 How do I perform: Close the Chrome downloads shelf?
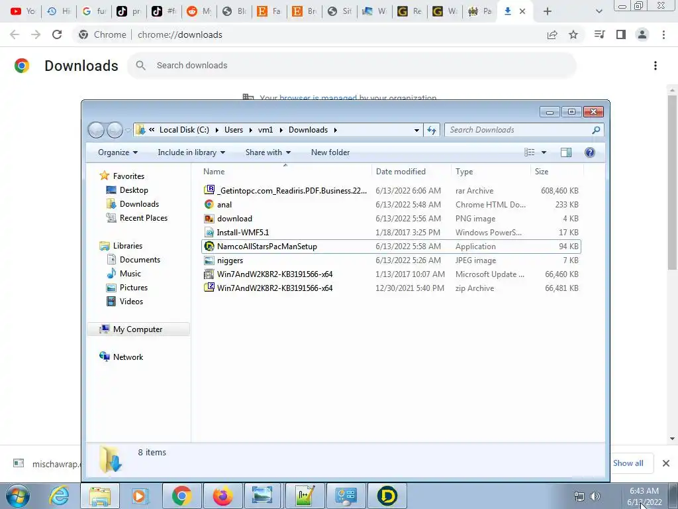[666, 463]
